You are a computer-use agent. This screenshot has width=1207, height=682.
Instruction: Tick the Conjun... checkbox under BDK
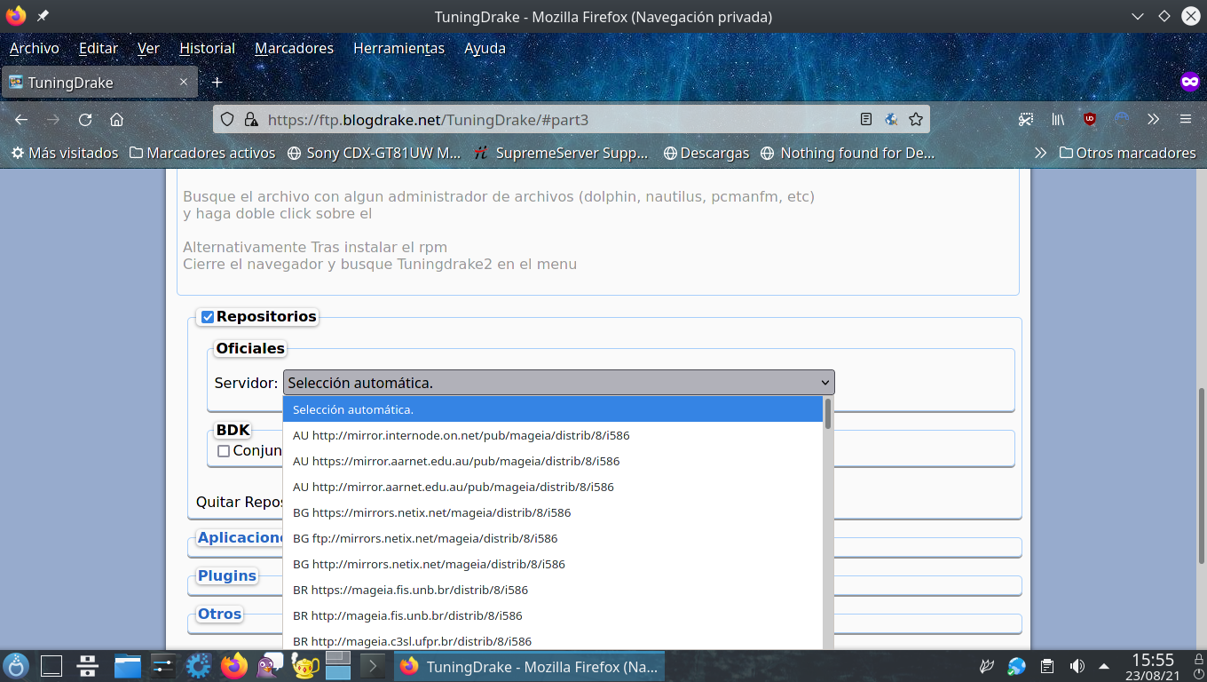(x=224, y=451)
